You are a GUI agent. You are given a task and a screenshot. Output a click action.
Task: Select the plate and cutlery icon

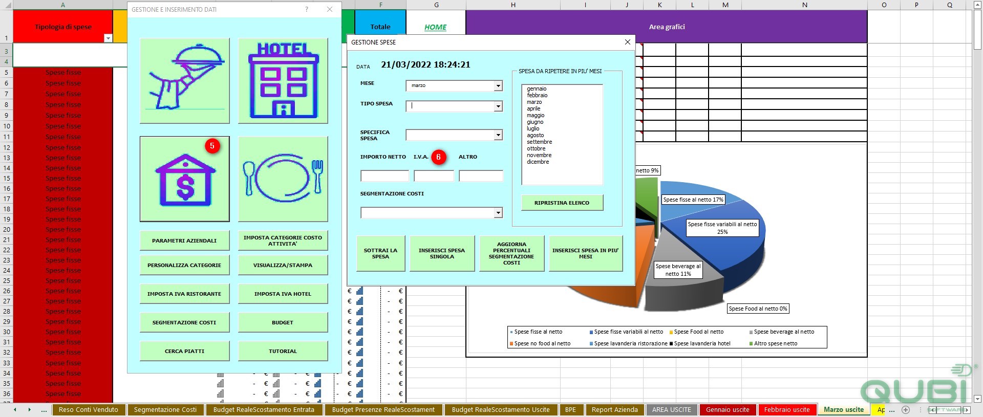tap(283, 179)
